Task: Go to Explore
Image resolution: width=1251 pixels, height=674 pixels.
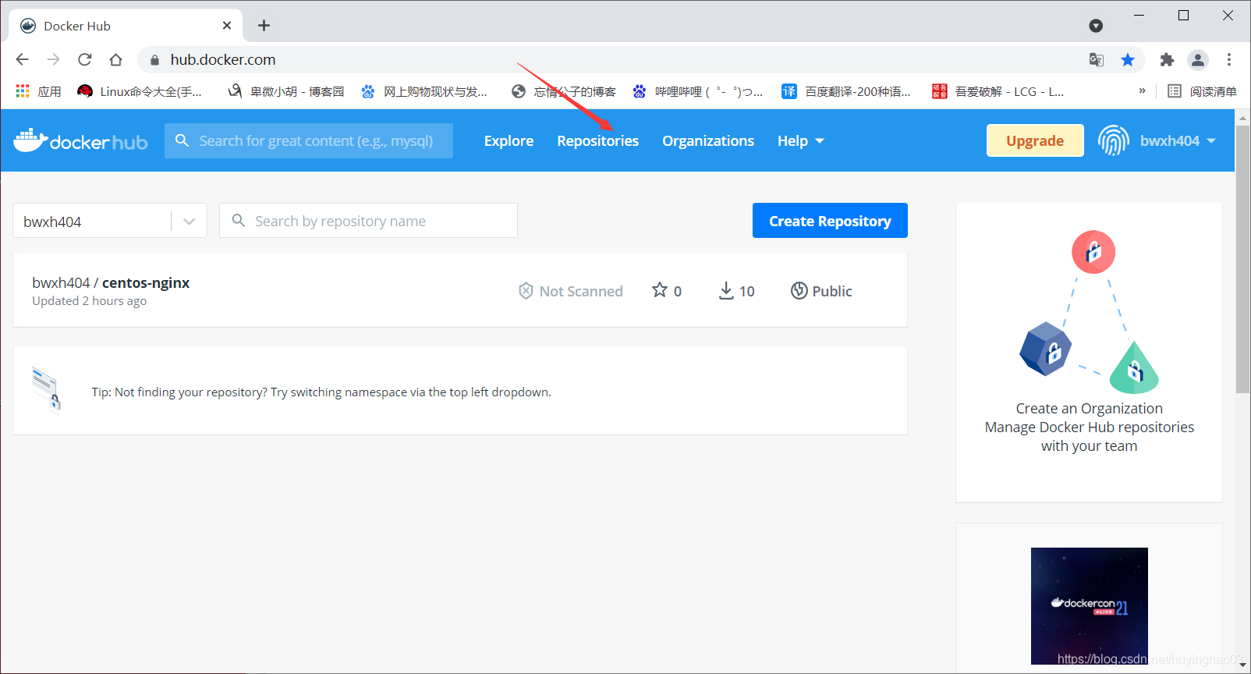Action: coord(509,140)
